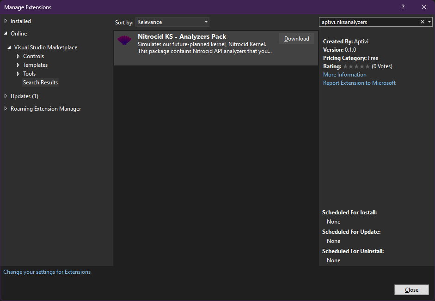Click Report Extension to Microsoft link
Image resolution: width=435 pixels, height=301 pixels.
tap(359, 83)
